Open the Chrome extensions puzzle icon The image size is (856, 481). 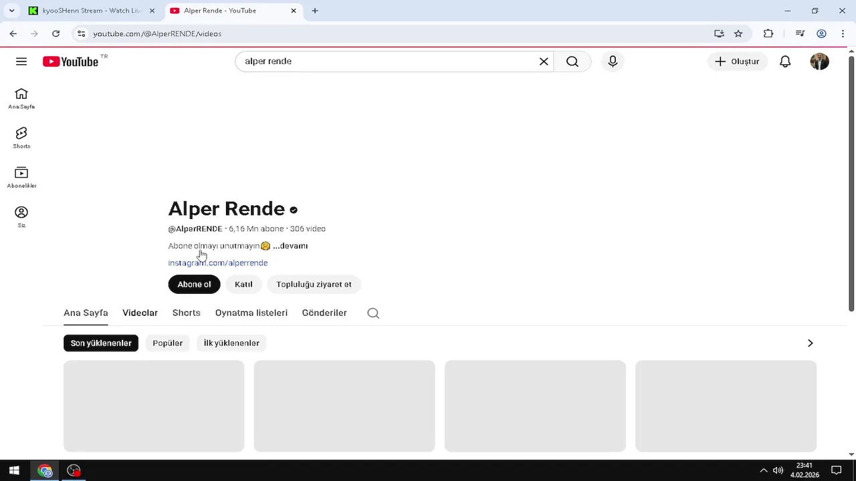[768, 33]
